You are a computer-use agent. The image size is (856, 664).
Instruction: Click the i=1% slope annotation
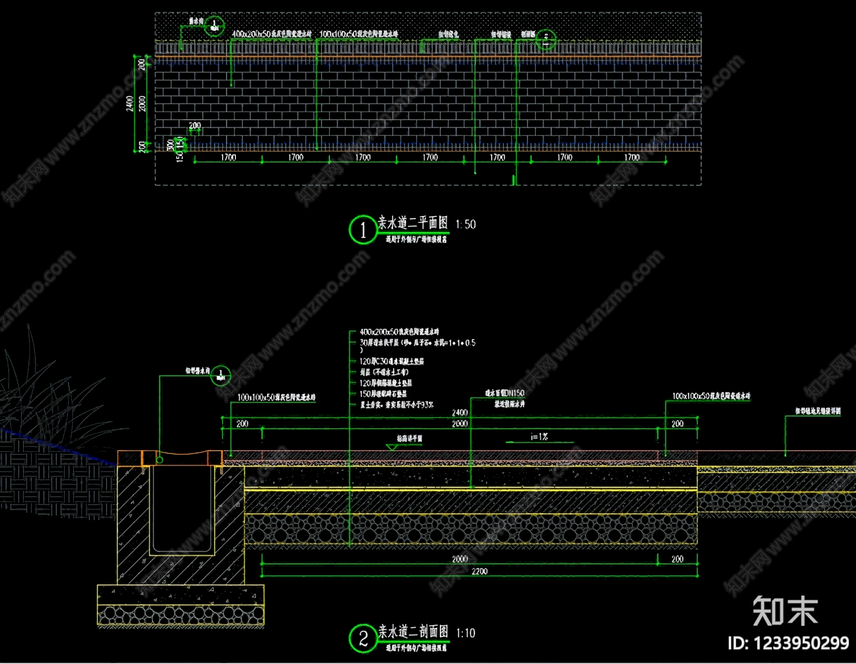pyautogui.click(x=539, y=437)
